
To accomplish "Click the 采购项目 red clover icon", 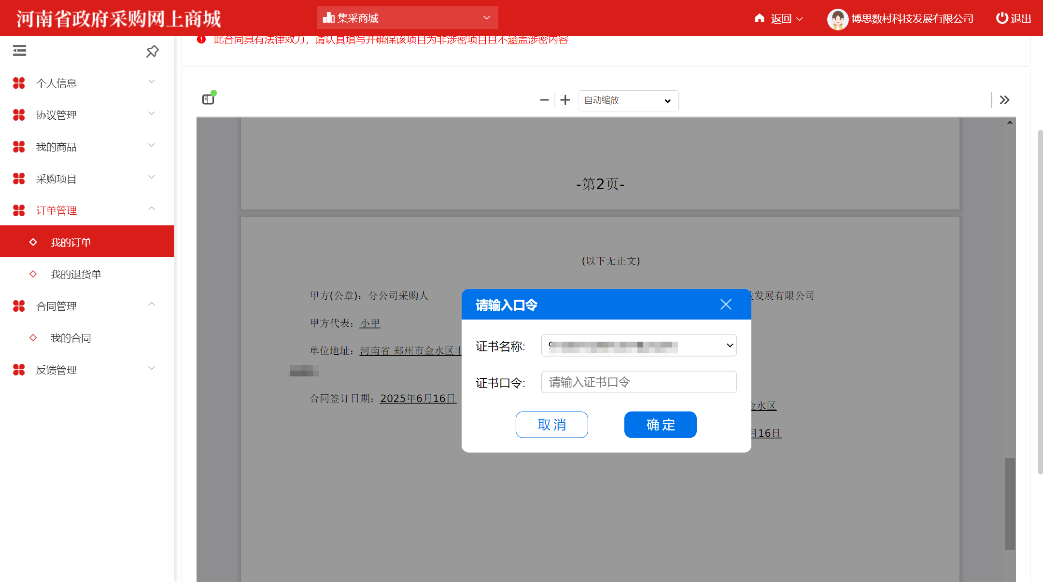I will 19,179.
